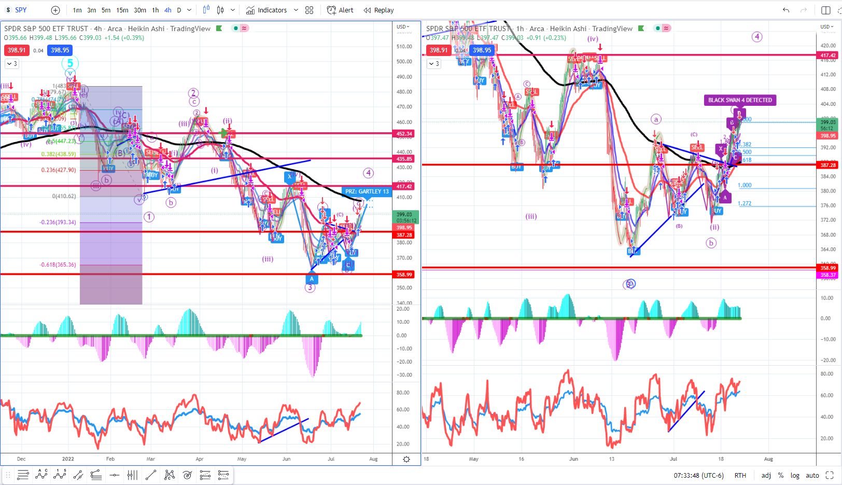Viewport: 842px width, 485px height.
Task: Switch to the 15m timeframe
Action: click(122, 10)
